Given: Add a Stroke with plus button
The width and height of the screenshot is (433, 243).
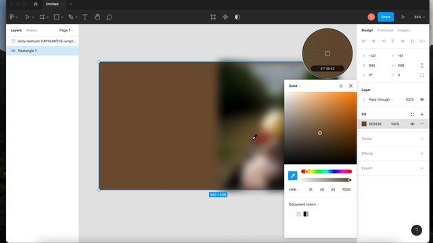Looking at the screenshot, I should pyautogui.click(x=422, y=138).
